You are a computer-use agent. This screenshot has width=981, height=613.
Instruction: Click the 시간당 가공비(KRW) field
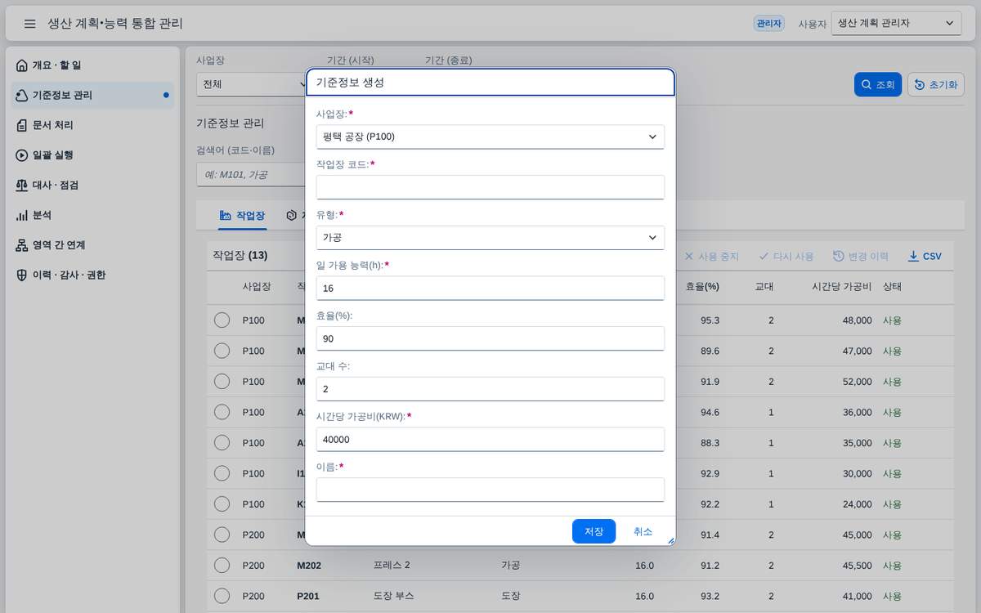[x=490, y=439]
